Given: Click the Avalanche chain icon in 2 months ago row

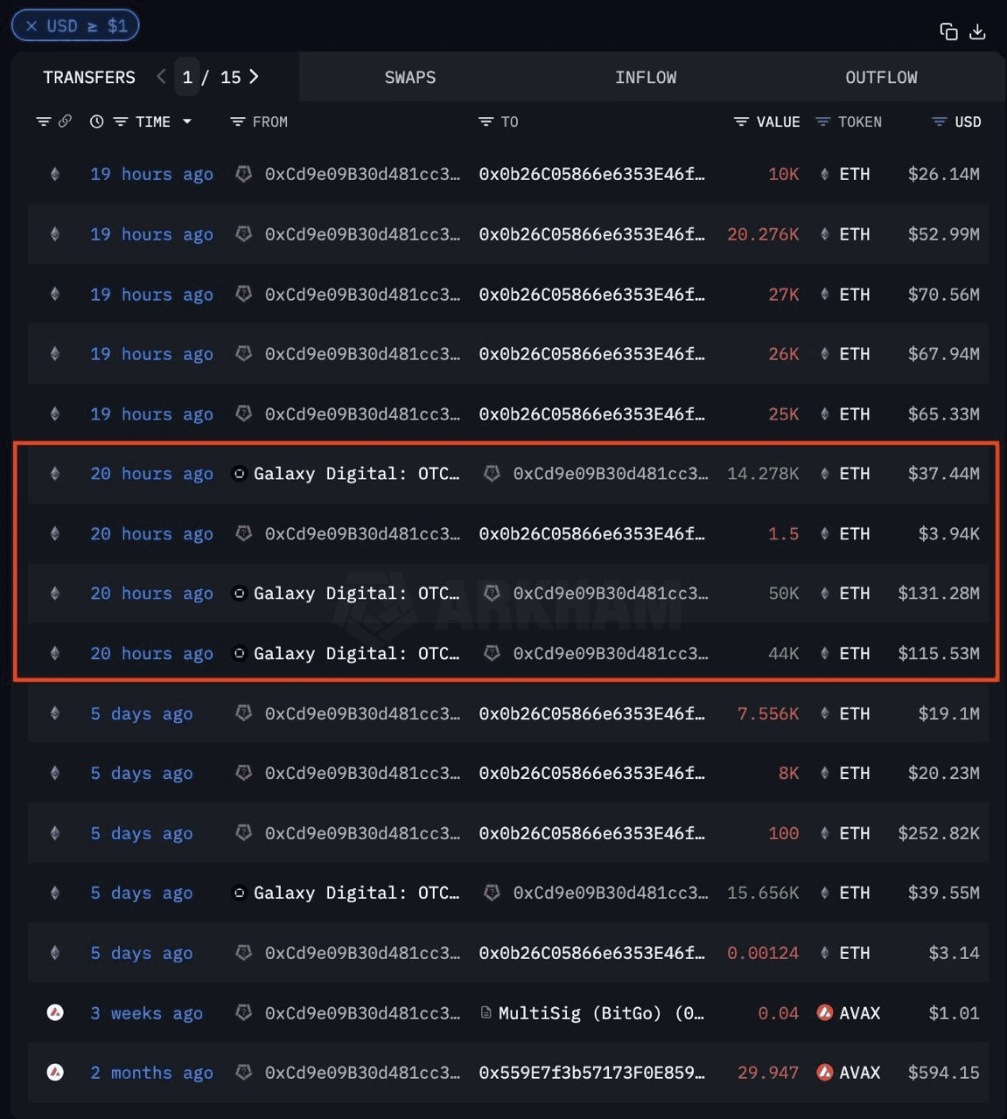Looking at the screenshot, I should pos(55,1073).
